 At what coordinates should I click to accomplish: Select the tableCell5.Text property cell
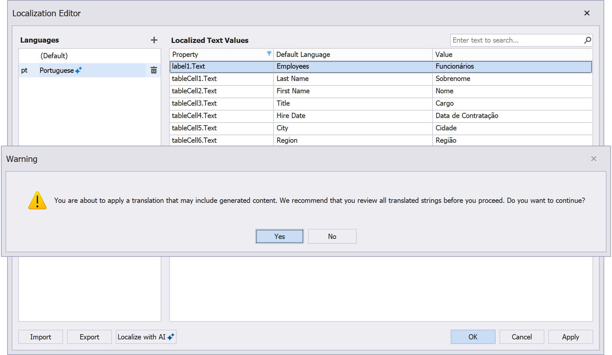pyautogui.click(x=221, y=128)
